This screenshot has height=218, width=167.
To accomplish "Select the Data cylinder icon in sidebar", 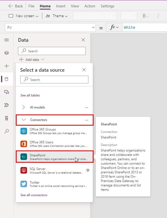I will point(7,79).
